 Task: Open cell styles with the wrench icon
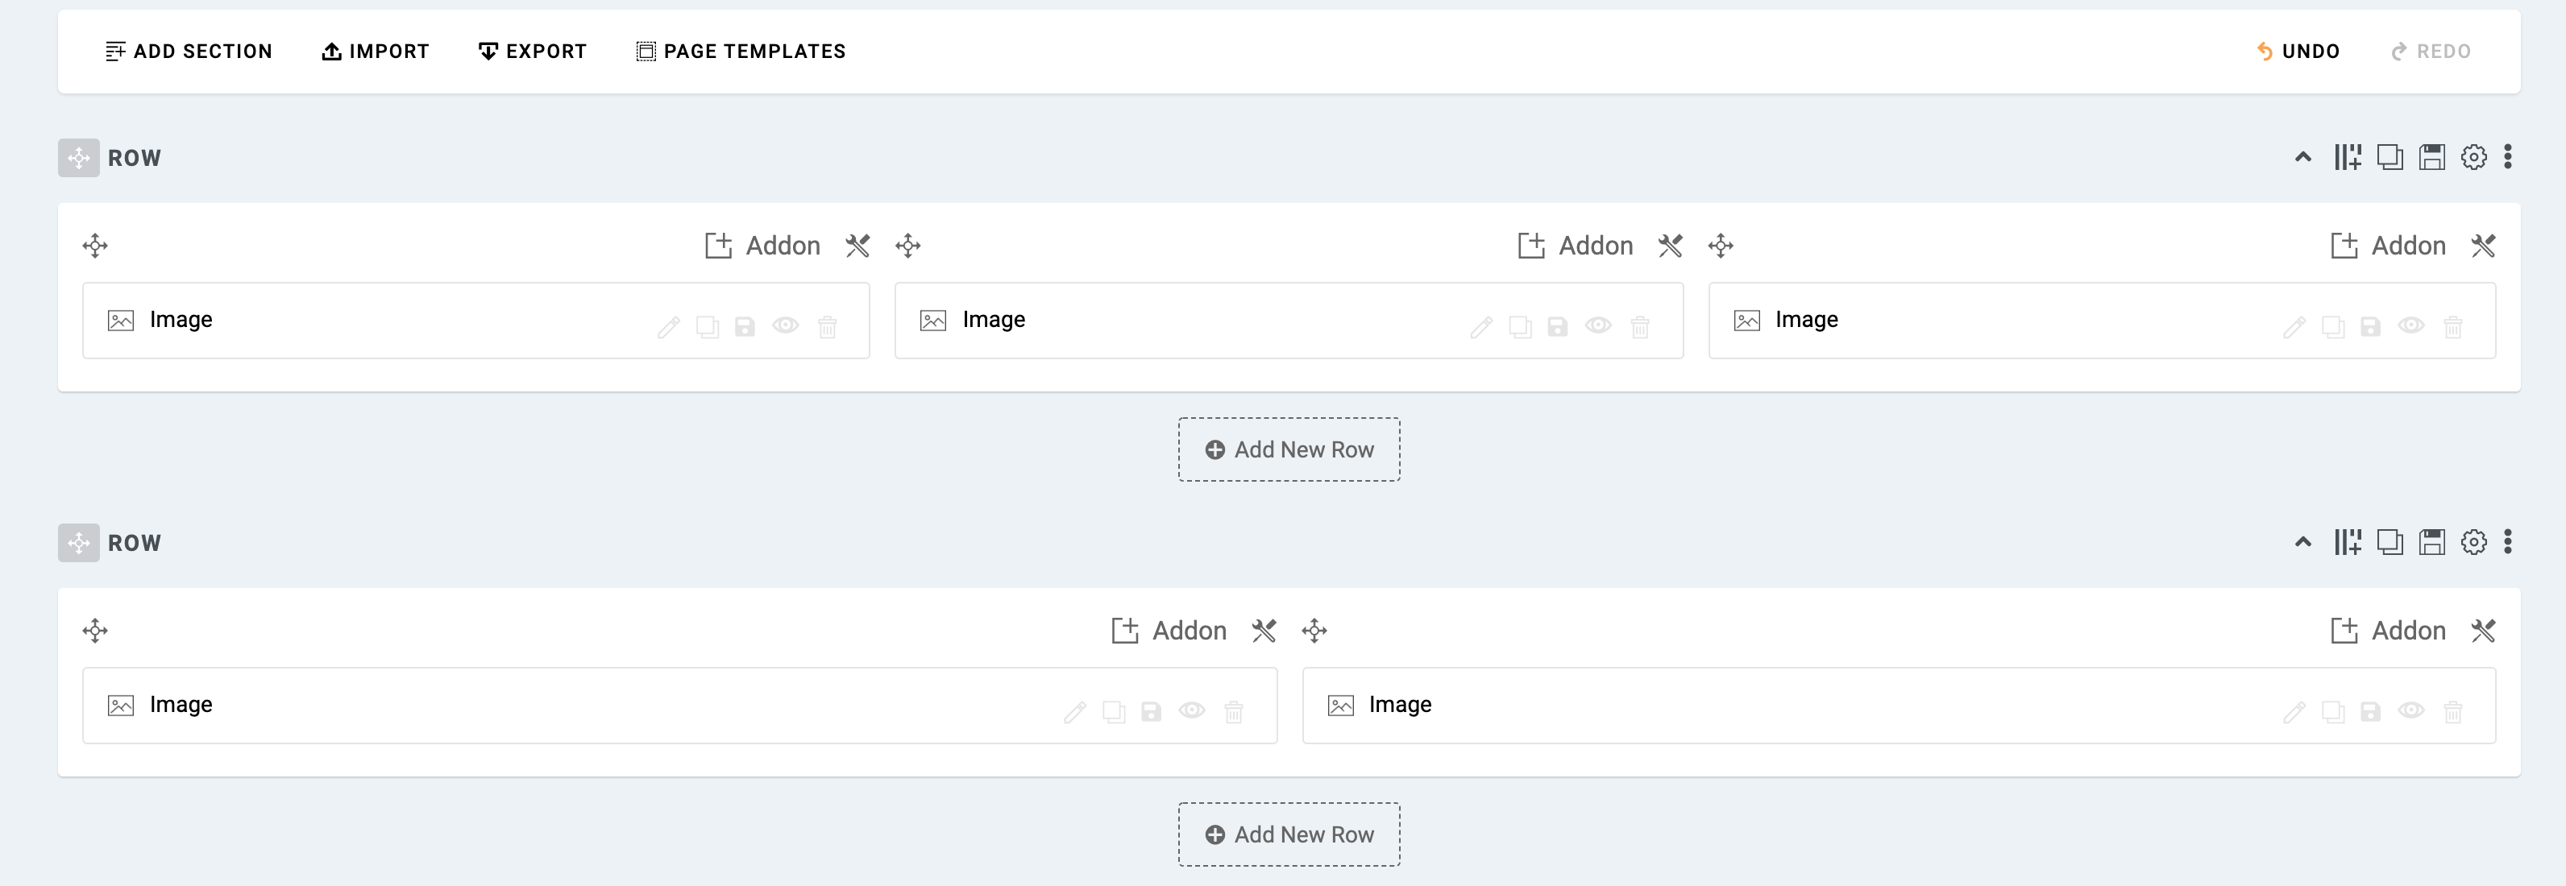[x=857, y=245]
